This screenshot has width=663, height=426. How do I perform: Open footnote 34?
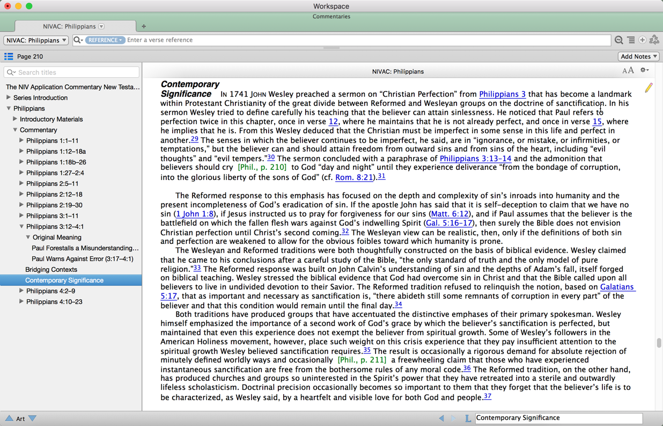(398, 305)
